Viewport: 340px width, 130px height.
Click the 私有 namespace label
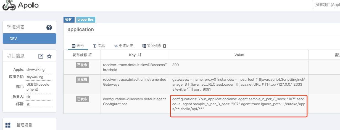coord(68,20)
